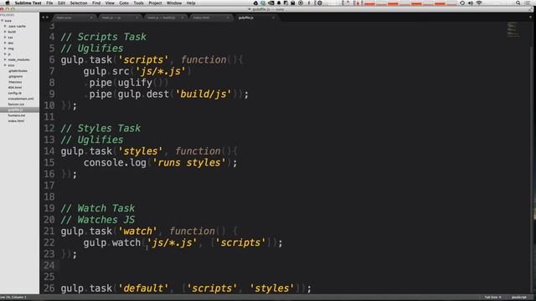The height and width of the screenshot is (301, 536).
Task: Expand the img folder
Action: pyautogui.click(x=5, y=48)
